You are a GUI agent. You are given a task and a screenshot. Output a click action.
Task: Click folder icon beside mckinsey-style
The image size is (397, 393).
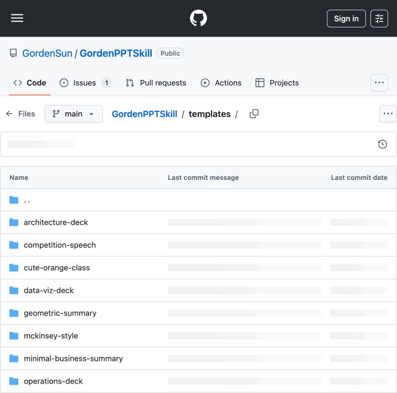pyautogui.click(x=14, y=336)
